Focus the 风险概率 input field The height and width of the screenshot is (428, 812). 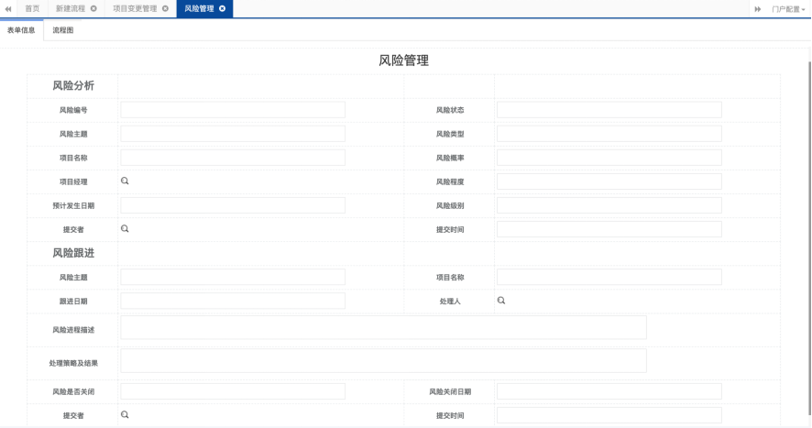609,158
